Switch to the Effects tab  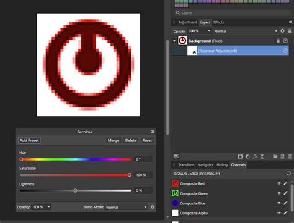click(218, 22)
